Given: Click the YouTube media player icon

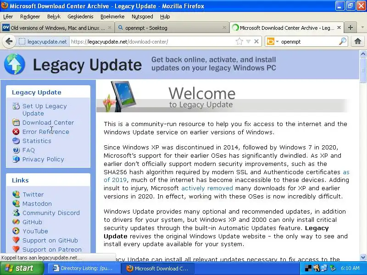Looking at the screenshot, I should pos(16,231).
